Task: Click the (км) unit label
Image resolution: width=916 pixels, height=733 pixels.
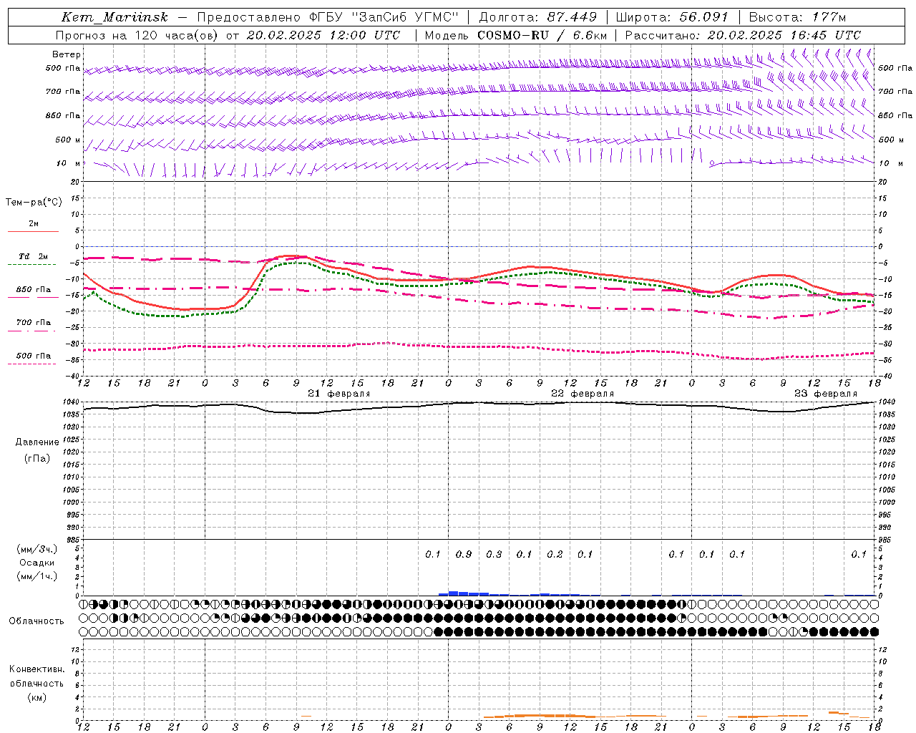Action: [x=37, y=696]
